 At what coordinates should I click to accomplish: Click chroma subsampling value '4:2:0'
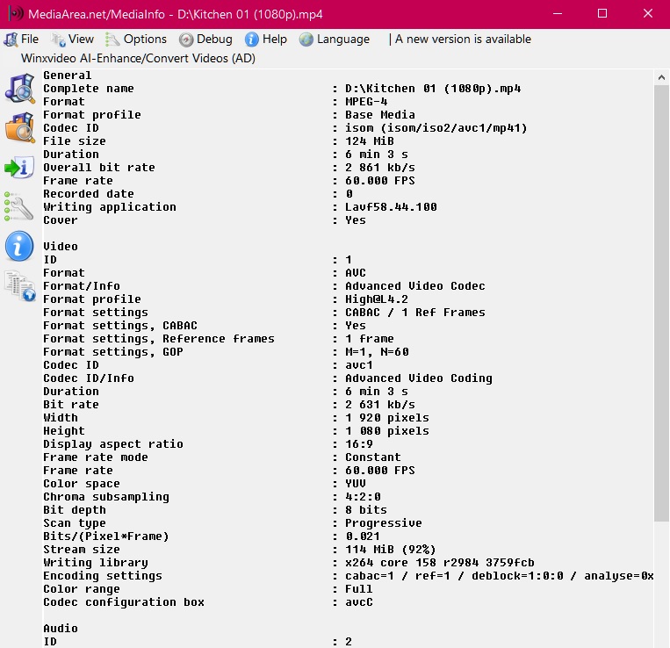pos(363,497)
